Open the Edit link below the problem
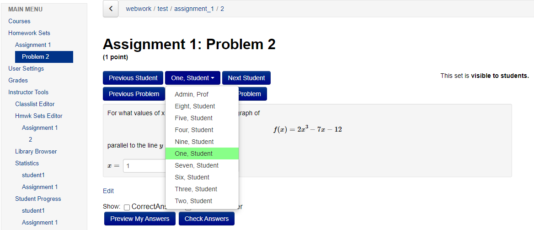 (108, 191)
